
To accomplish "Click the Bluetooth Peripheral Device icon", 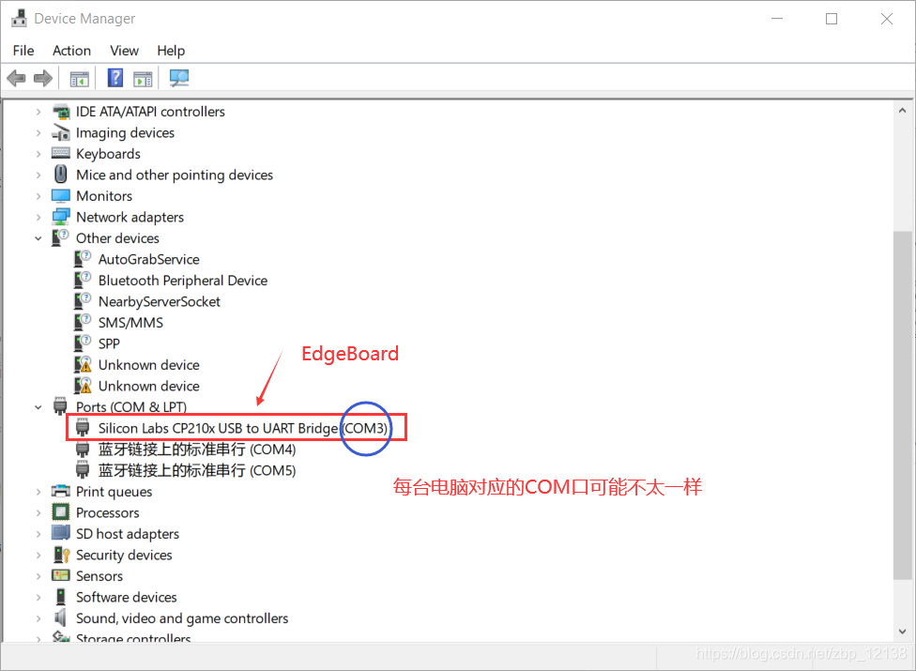I will [x=83, y=280].
